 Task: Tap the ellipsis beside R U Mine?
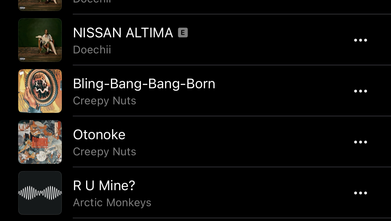click(360, 193)
